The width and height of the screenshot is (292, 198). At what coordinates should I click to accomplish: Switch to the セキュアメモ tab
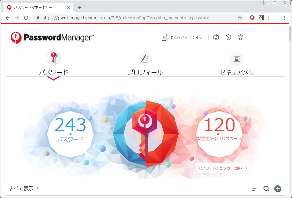click(237, 72)
